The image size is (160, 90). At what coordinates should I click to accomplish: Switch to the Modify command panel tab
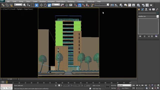(x=142, y=9)
